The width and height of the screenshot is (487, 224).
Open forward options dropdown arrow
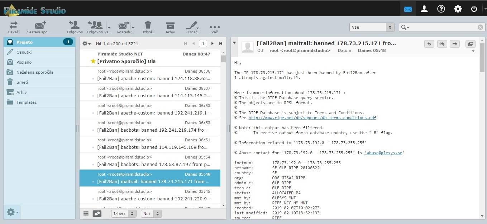pos(133,28)
